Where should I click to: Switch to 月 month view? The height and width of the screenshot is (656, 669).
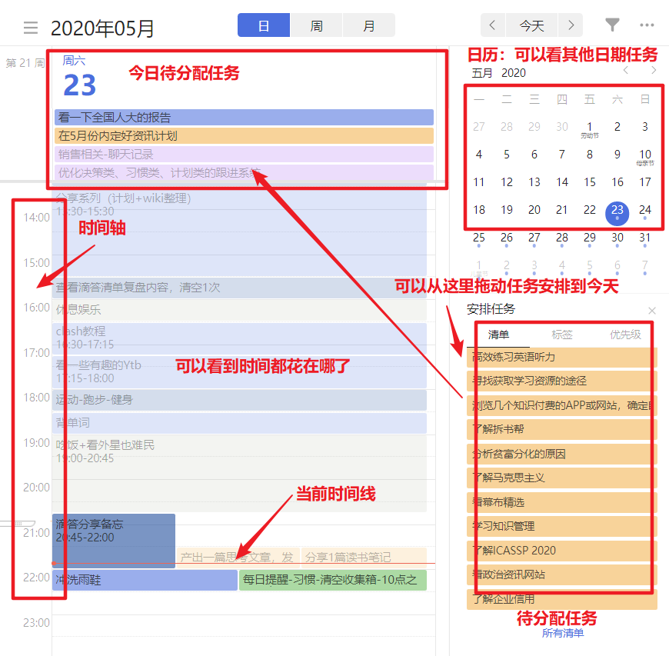[x=369, y=25]
